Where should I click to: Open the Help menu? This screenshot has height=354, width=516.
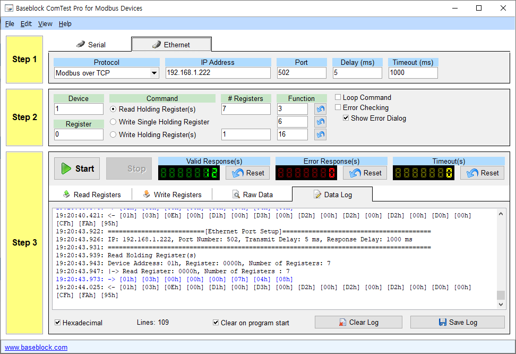65,24
